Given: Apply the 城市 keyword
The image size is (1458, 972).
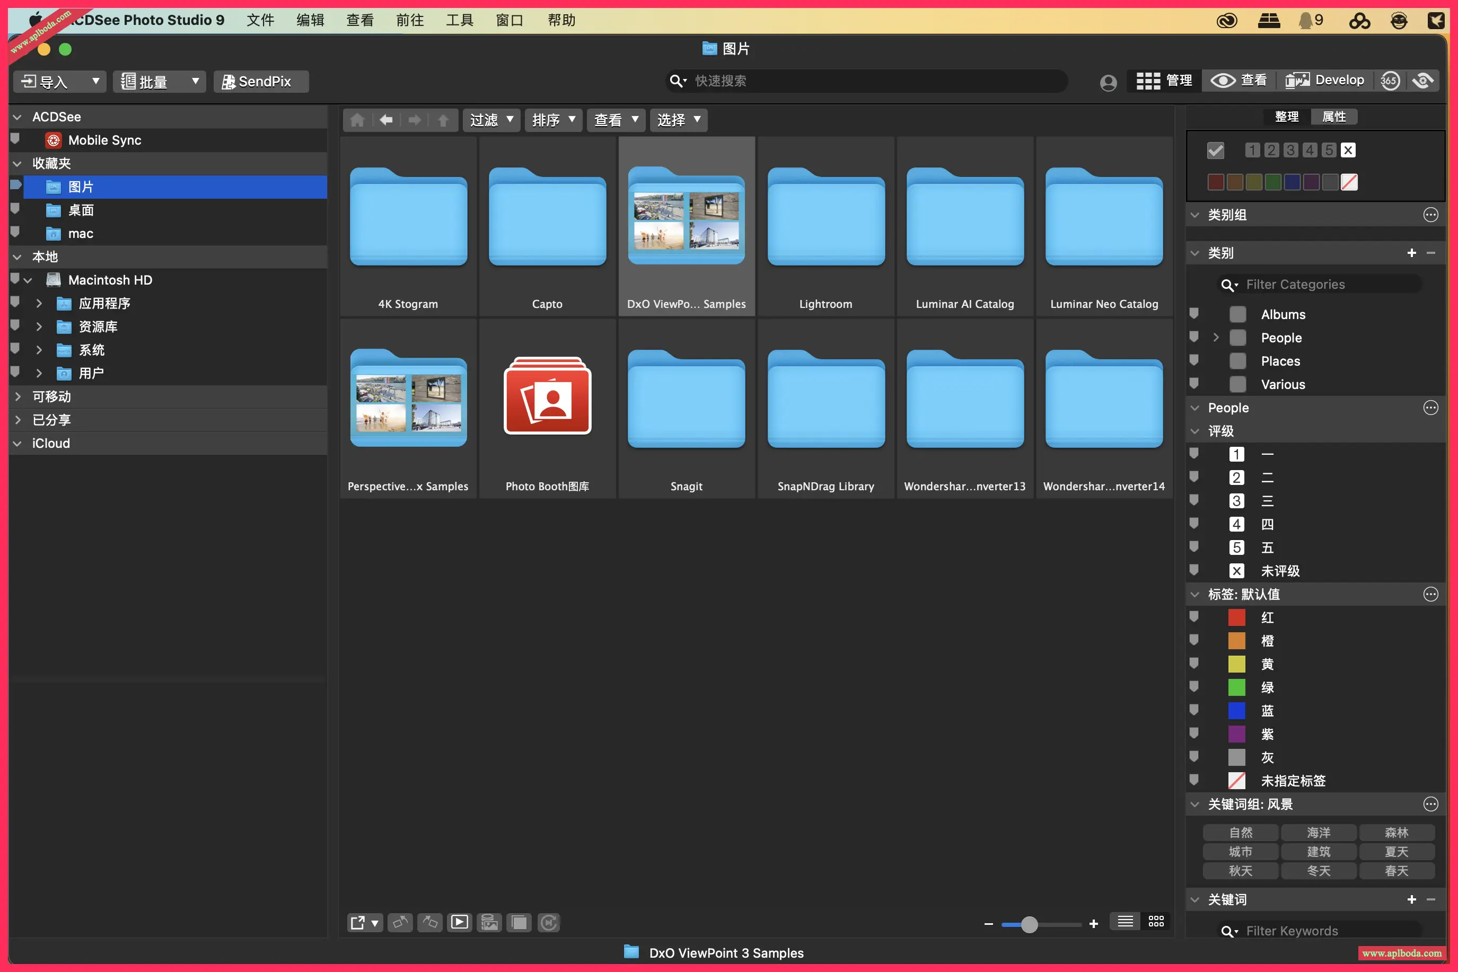Looking at the screenshot, I should pos(1240,852).
